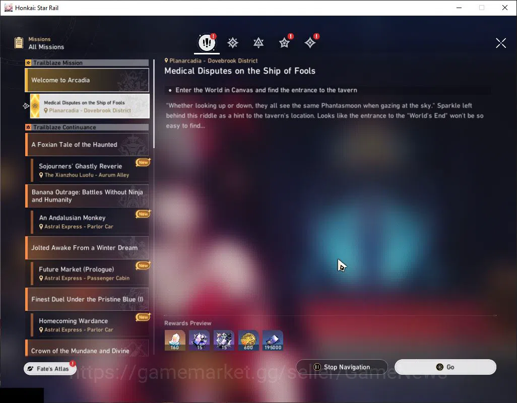Click the New badge on Future Market (Prologue)
This screenshot has height=403, width=517.
[143, 265]
